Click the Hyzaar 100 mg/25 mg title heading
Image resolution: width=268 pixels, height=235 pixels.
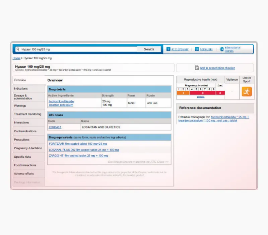click(x=32, y=67)
